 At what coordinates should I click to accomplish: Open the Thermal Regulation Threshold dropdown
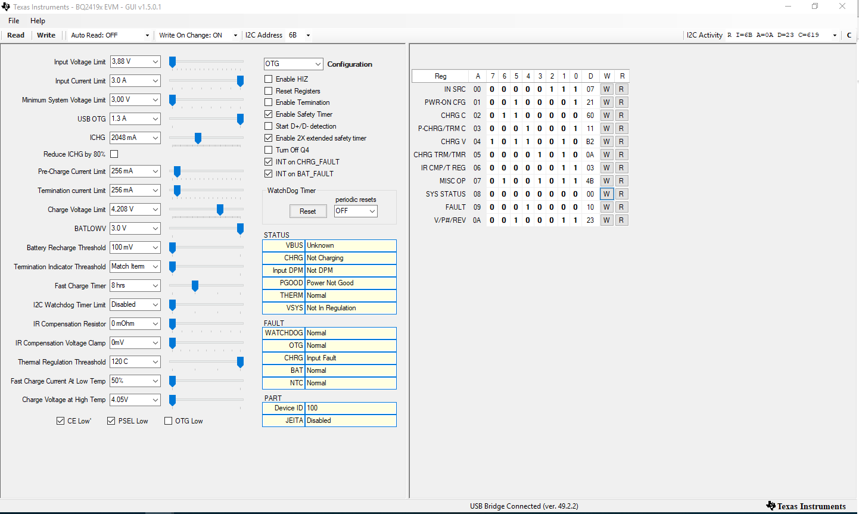(x=135, y=362)
